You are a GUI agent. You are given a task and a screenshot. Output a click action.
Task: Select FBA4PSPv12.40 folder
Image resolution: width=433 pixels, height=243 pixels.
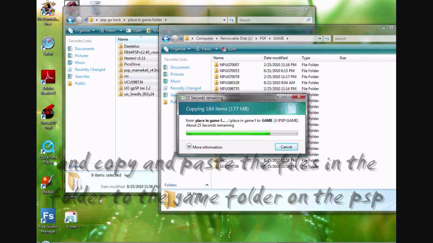pyautogui.click(x=138, y=52)
